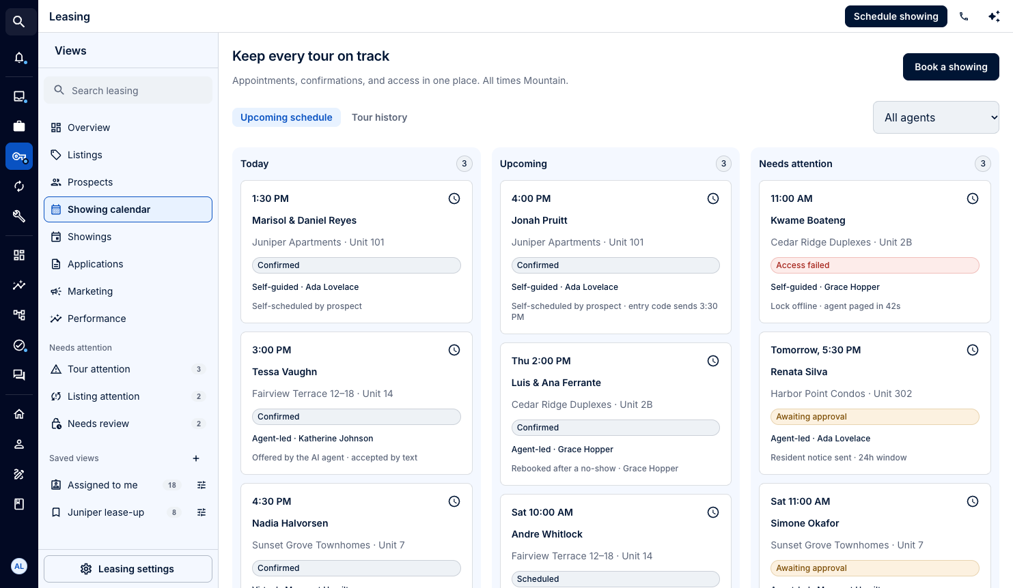Open Needs review list
Image resolution: width=1013 pixels, height=588 pixels.
click(128, 424)
